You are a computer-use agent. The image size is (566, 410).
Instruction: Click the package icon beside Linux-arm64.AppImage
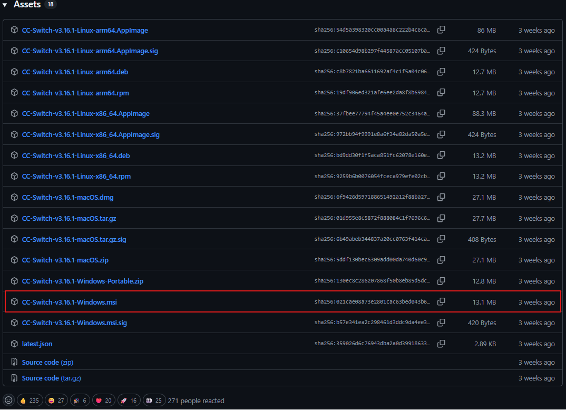click(14, 30)
